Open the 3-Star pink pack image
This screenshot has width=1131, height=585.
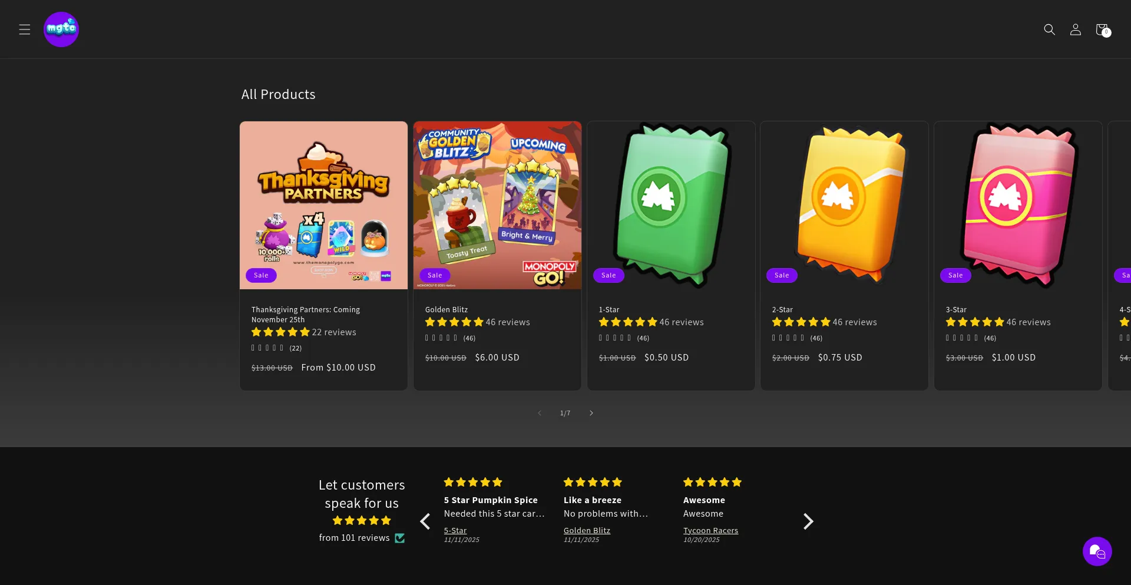coord(1018,205)
